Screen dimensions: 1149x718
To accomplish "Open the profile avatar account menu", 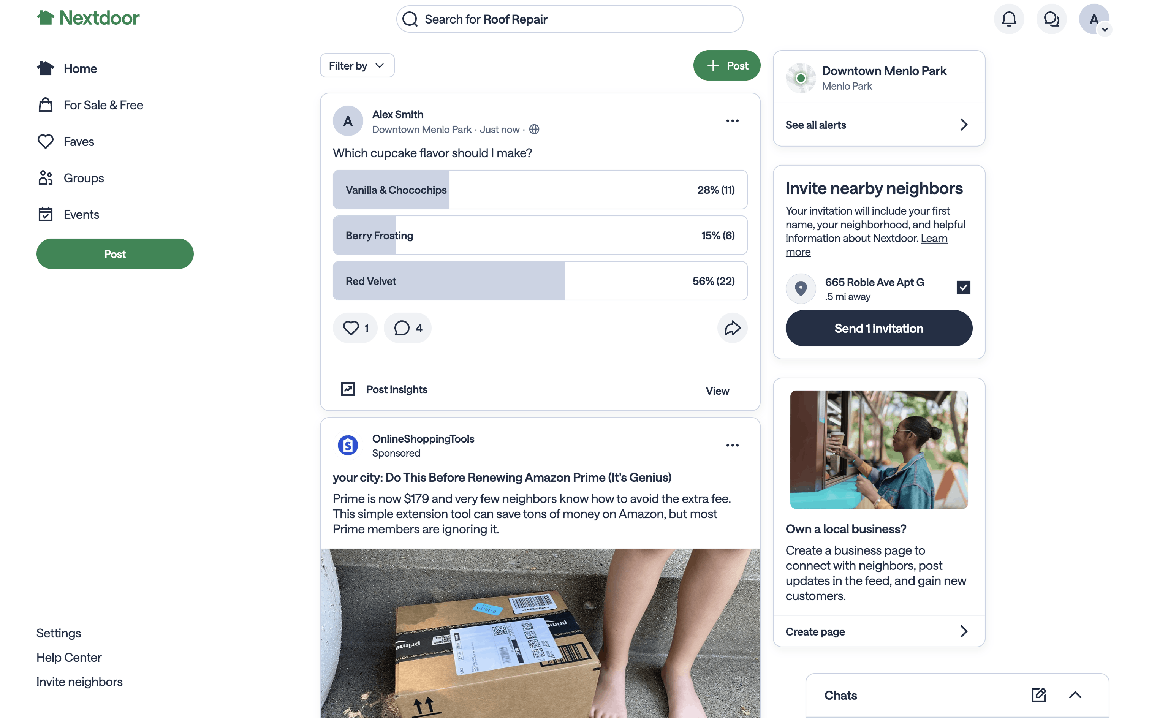I will [x=1094, y=19].
